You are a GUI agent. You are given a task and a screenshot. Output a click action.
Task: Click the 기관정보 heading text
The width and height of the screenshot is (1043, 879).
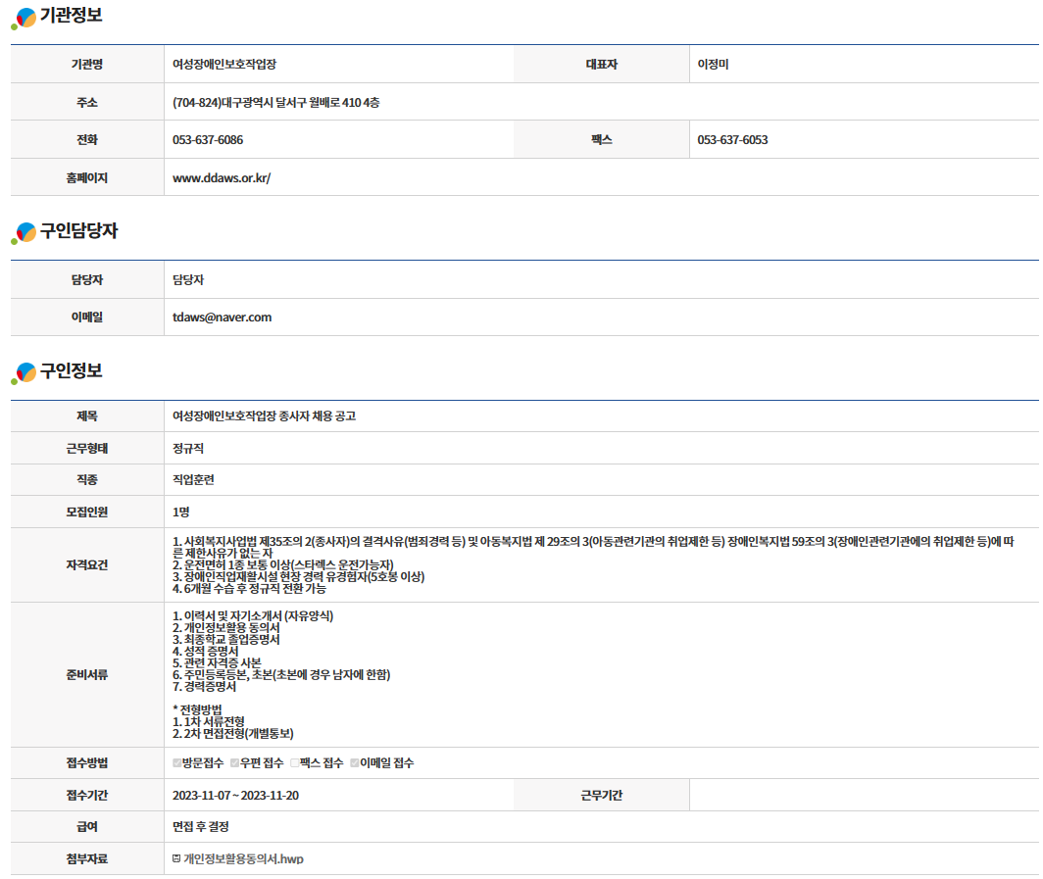[x=71, y=16]
